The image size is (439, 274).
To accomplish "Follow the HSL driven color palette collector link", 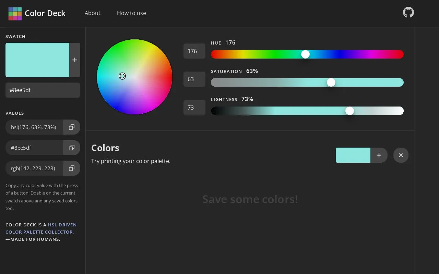I will click(x=41, y=228).
